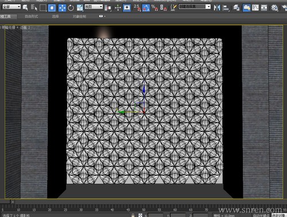Click the 明暗处理 + 边面 viewport label
The height and width of the screenshot is (217, 287).
tap(15, 28)
